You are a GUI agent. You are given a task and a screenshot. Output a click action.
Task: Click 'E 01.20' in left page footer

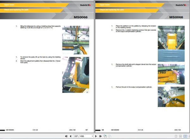click(35, 130)
